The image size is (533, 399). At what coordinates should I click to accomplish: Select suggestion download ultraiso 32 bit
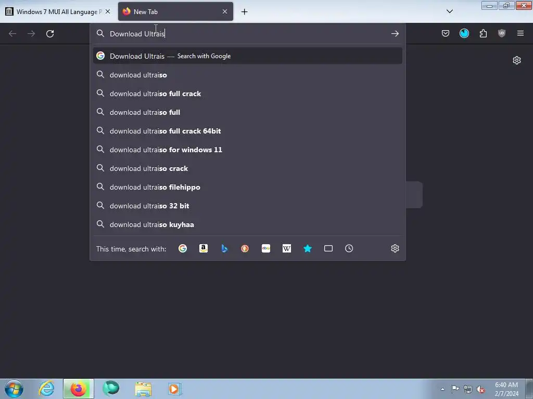tap(247, 206)
